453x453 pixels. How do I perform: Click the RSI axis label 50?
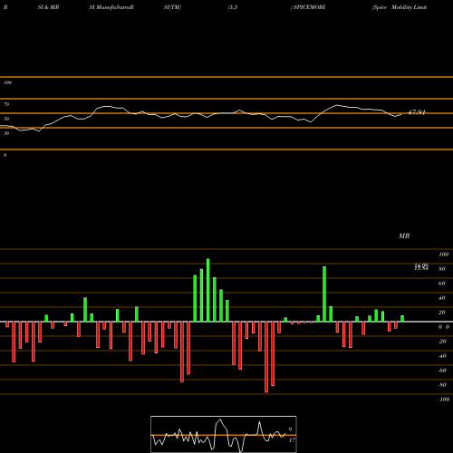(6, 119)
